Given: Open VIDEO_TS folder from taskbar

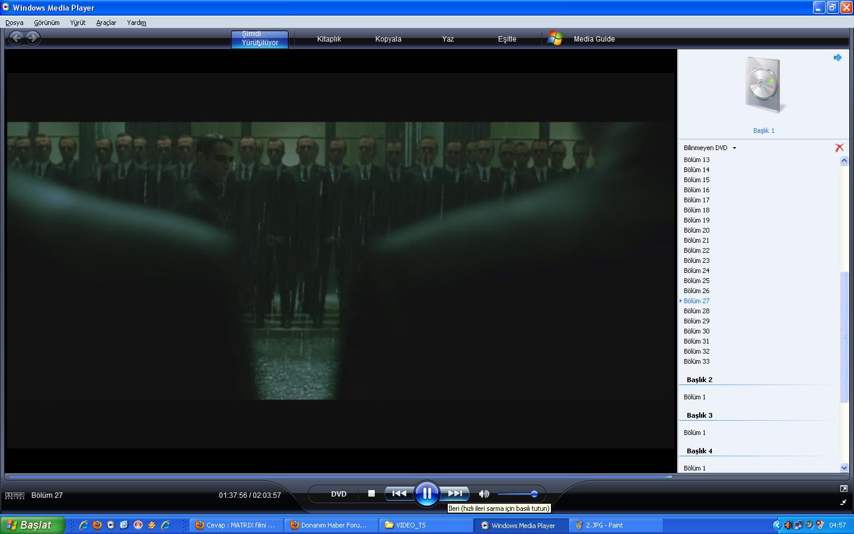Looking at the screenshot, I should click(425, 525).
